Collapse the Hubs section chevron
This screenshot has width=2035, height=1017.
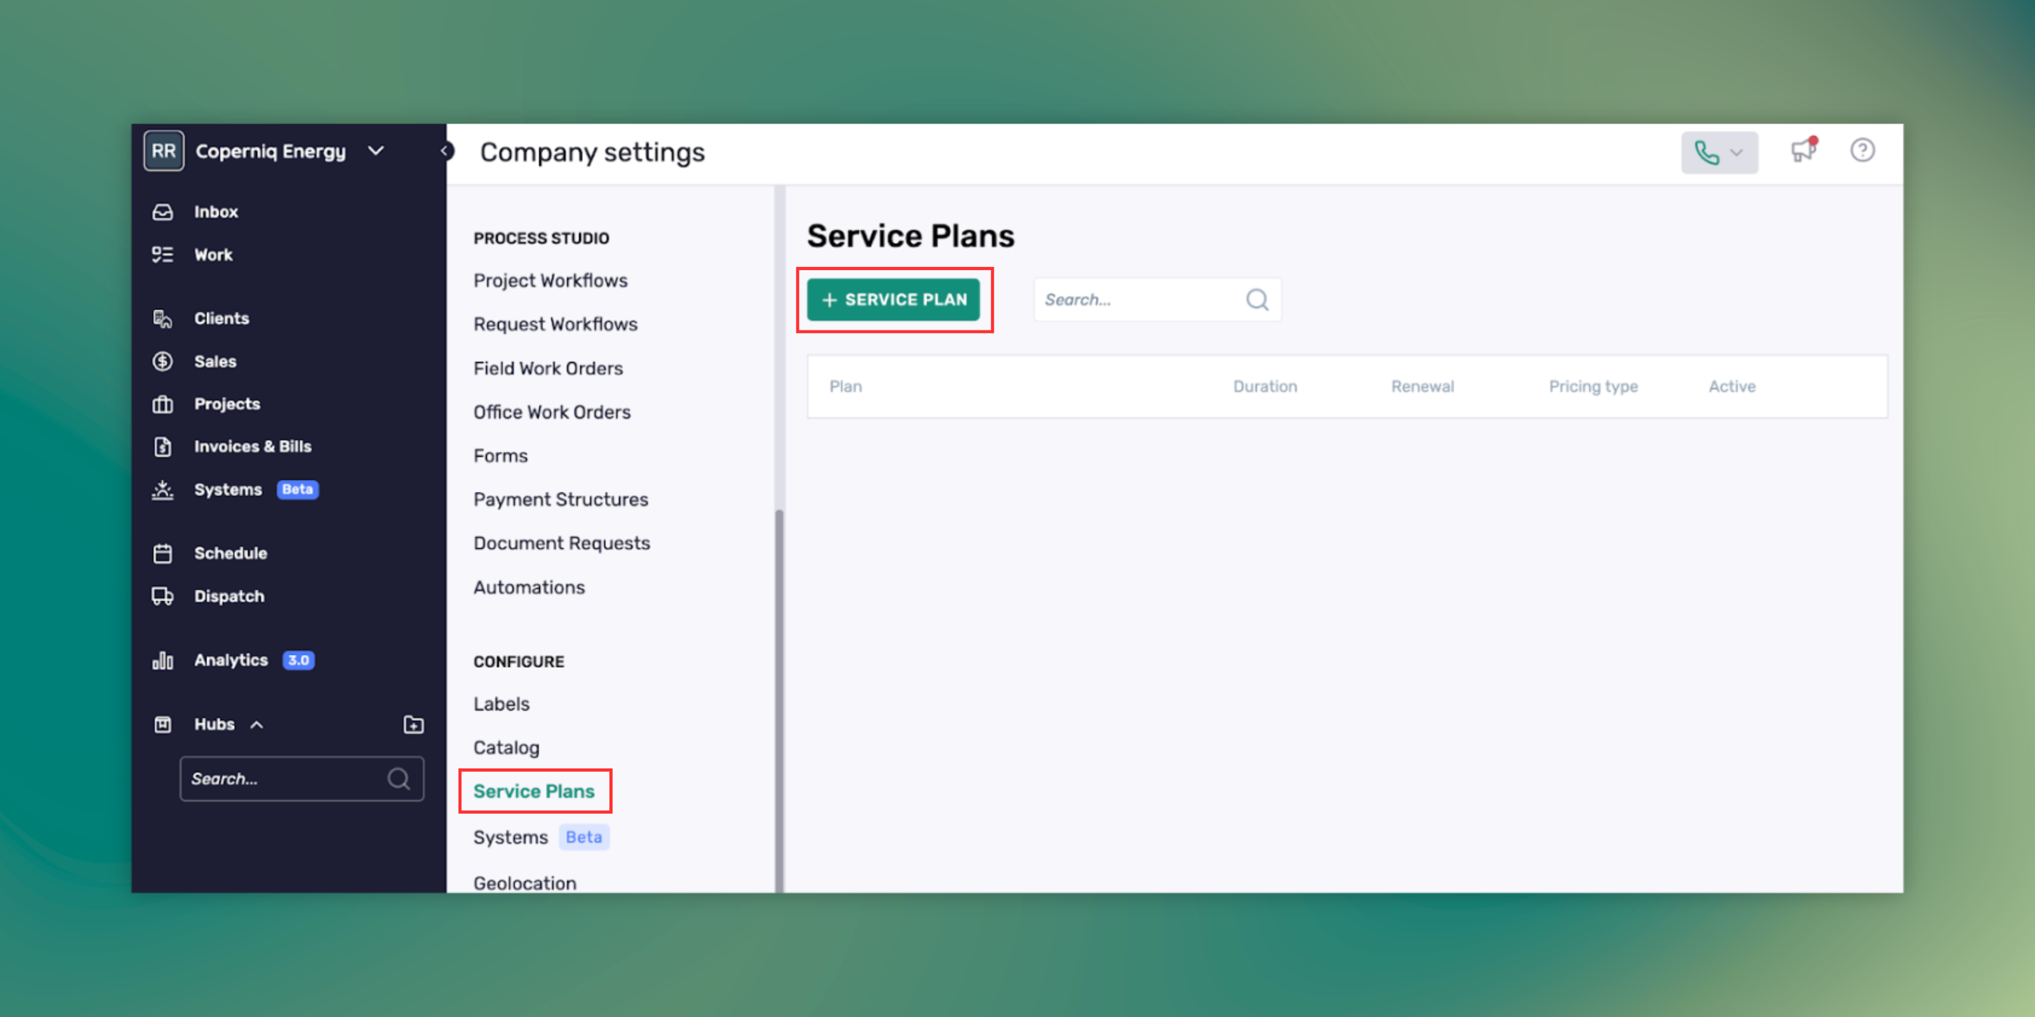point(257,725)
